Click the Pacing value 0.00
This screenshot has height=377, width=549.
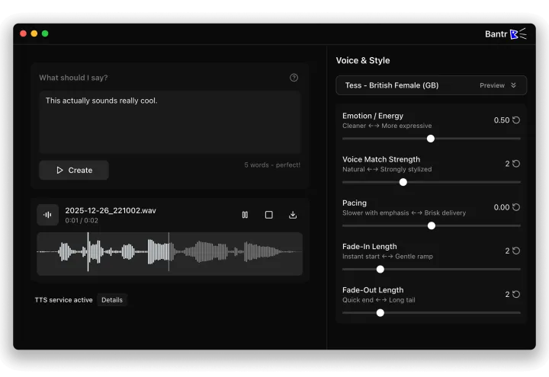point(502,207)
